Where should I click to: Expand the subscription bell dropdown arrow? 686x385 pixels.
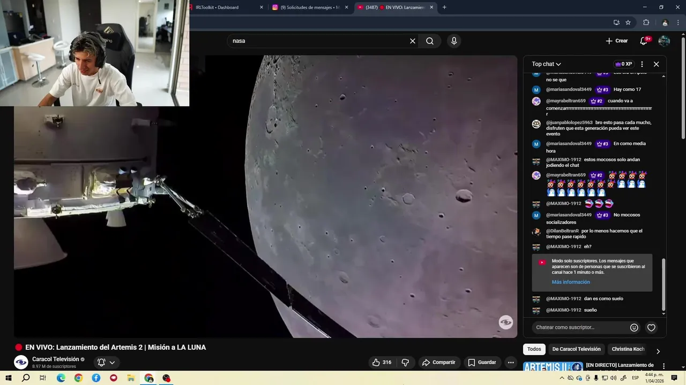click(112, 363)
